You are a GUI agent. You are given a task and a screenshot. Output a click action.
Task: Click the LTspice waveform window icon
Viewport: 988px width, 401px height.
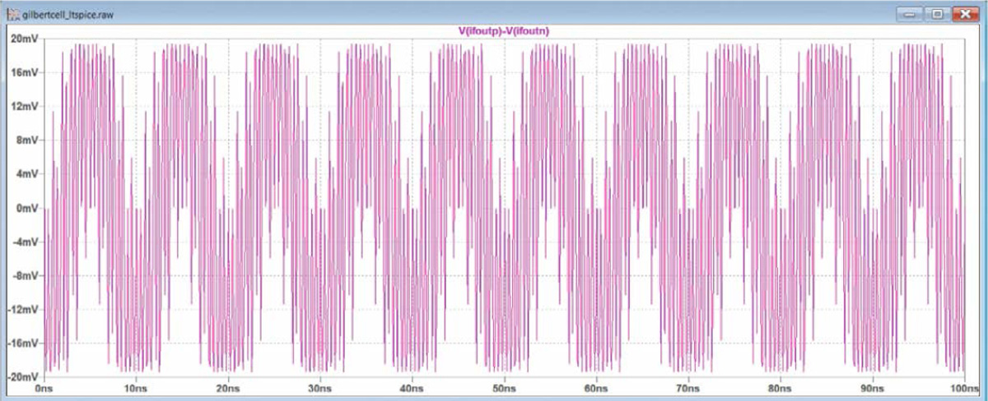click(12, 15)
